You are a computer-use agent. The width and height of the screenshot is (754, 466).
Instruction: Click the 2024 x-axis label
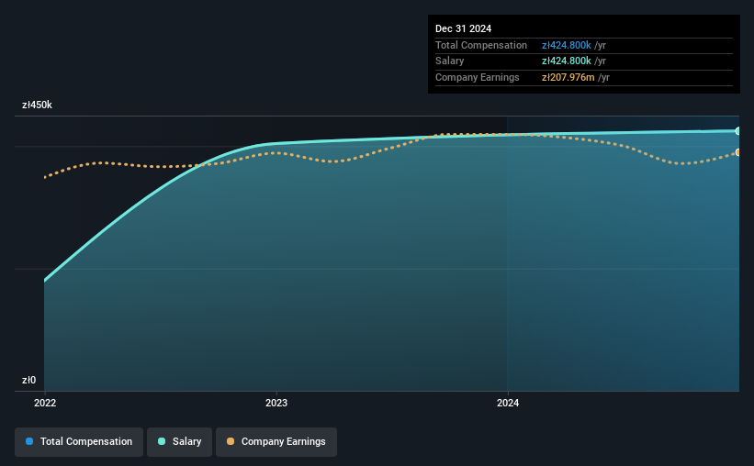pos(508,403)
